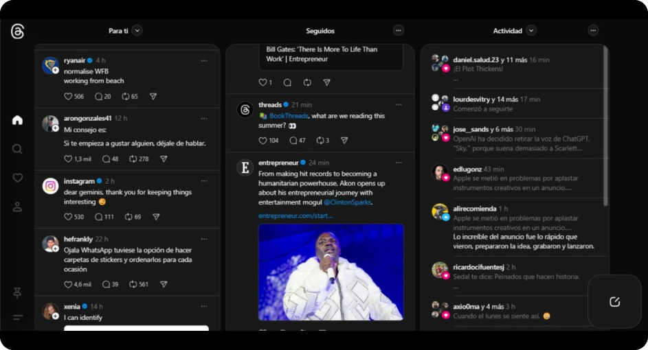The width and height of the screenshot is (648, 350).
Task: Open Actividad column options menu
Action: tap(594, 31)
